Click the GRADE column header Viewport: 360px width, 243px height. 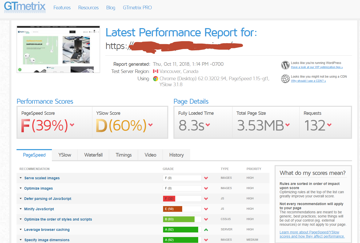click(x=168, y=169)
